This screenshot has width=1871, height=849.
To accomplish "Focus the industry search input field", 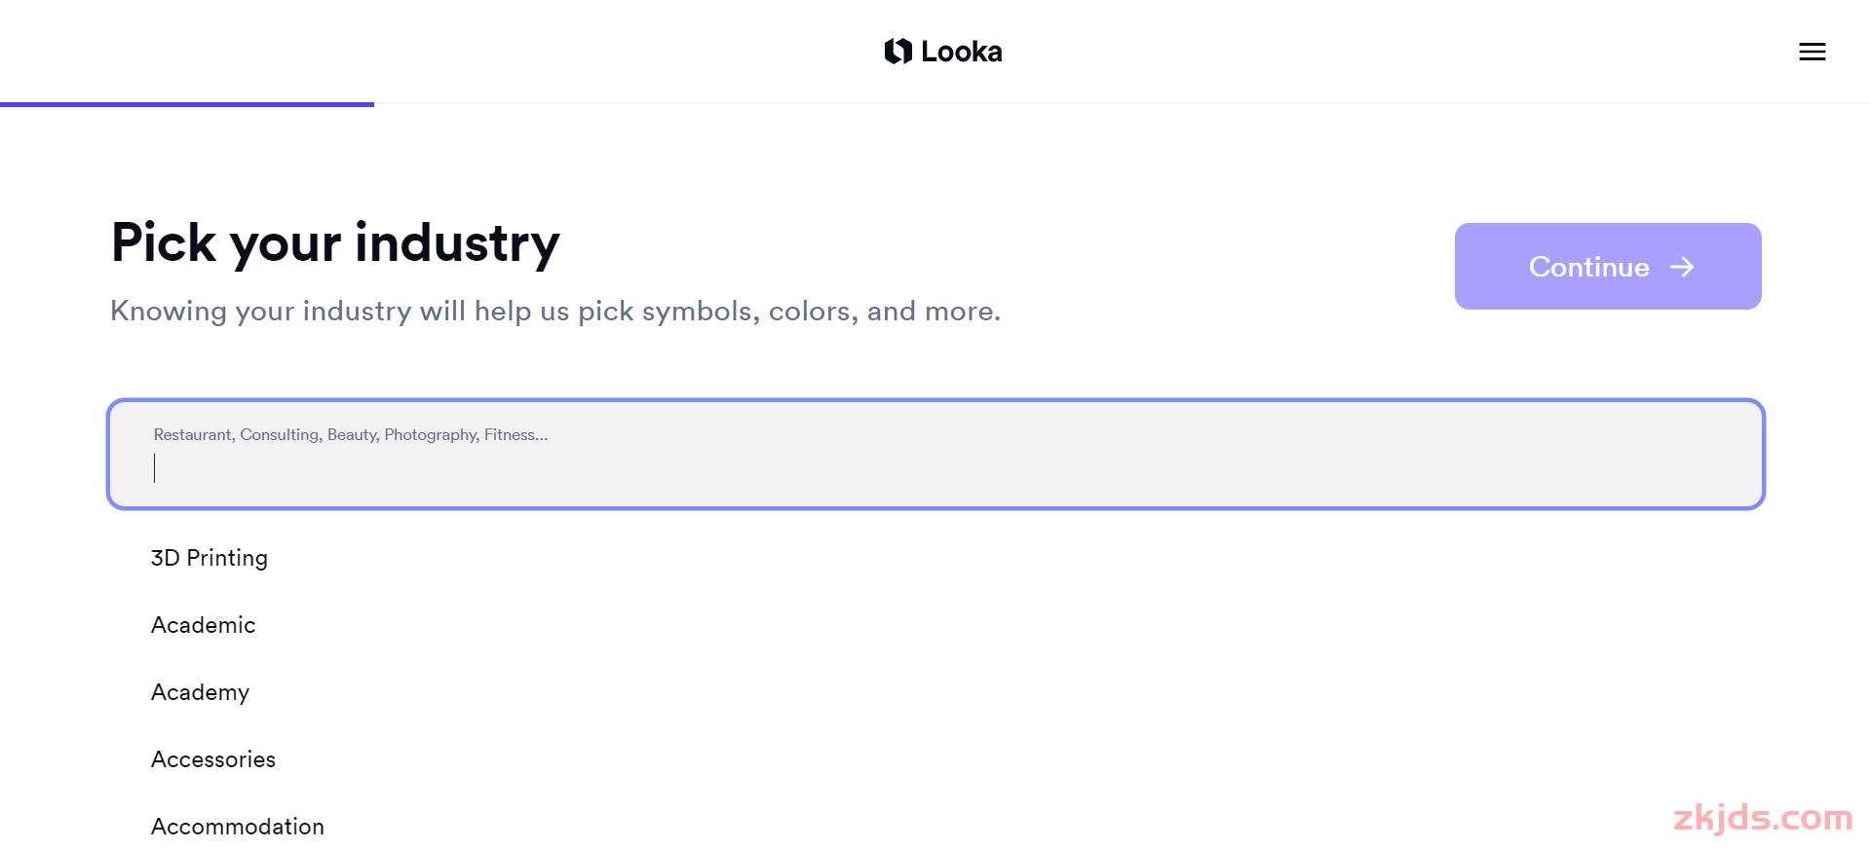I will (935, 454).
